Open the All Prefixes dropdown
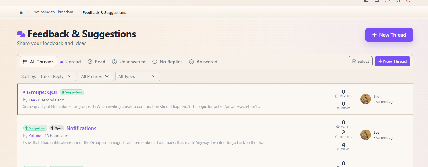The height and width of the screenshot is (167, 428). pyautogui.click(x=96, y=76)
